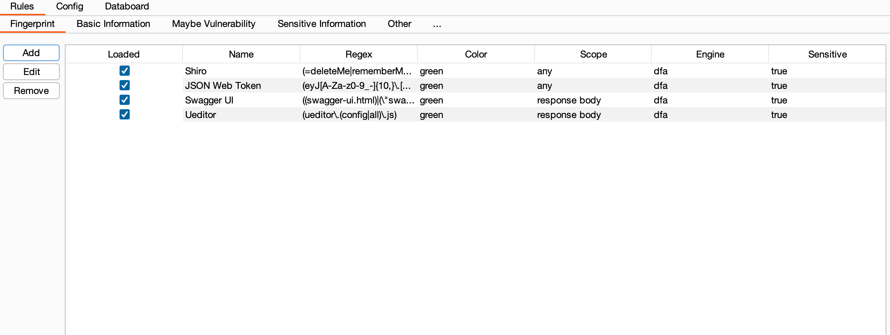890x335 pixels.
Task: Click the Regex column header
Action: pos(359,54)
